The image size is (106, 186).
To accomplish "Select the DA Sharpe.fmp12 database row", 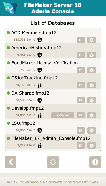I will [53, 96].
